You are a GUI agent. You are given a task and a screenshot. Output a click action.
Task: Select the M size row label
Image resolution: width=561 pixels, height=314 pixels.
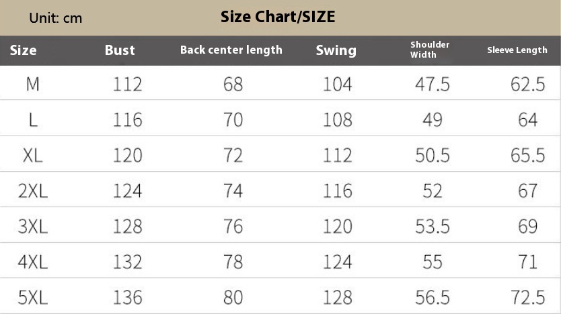(x=32, y=85)
